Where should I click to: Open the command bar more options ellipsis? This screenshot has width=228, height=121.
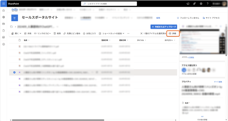[128, 34]
